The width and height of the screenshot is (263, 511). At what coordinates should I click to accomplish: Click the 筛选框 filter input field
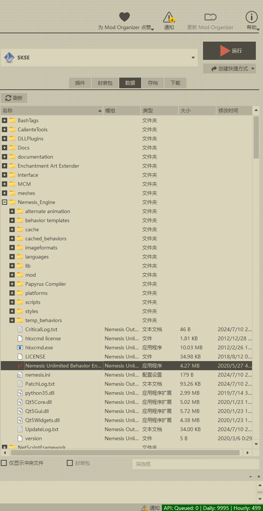coord(195,464)
